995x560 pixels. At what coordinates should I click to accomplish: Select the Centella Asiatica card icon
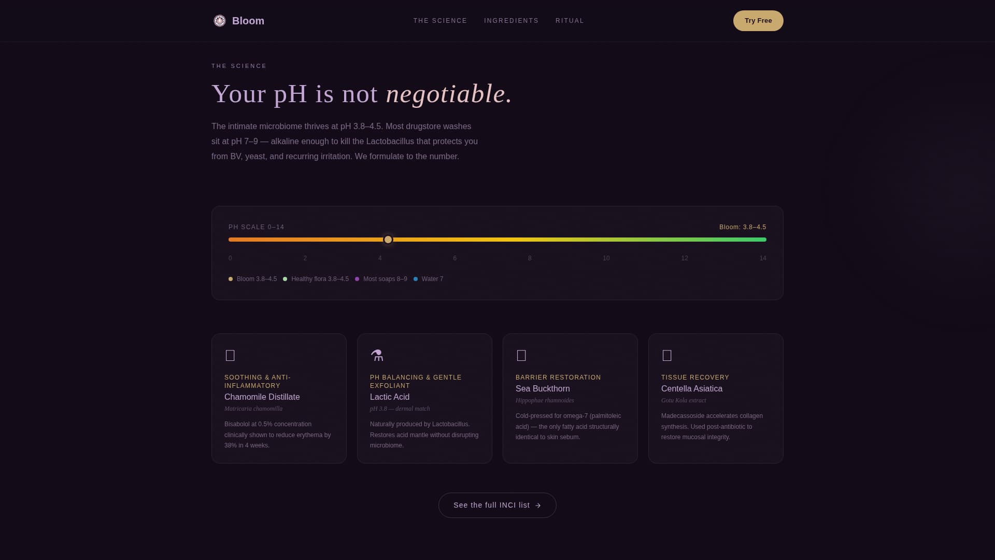(x=667, y=355)
